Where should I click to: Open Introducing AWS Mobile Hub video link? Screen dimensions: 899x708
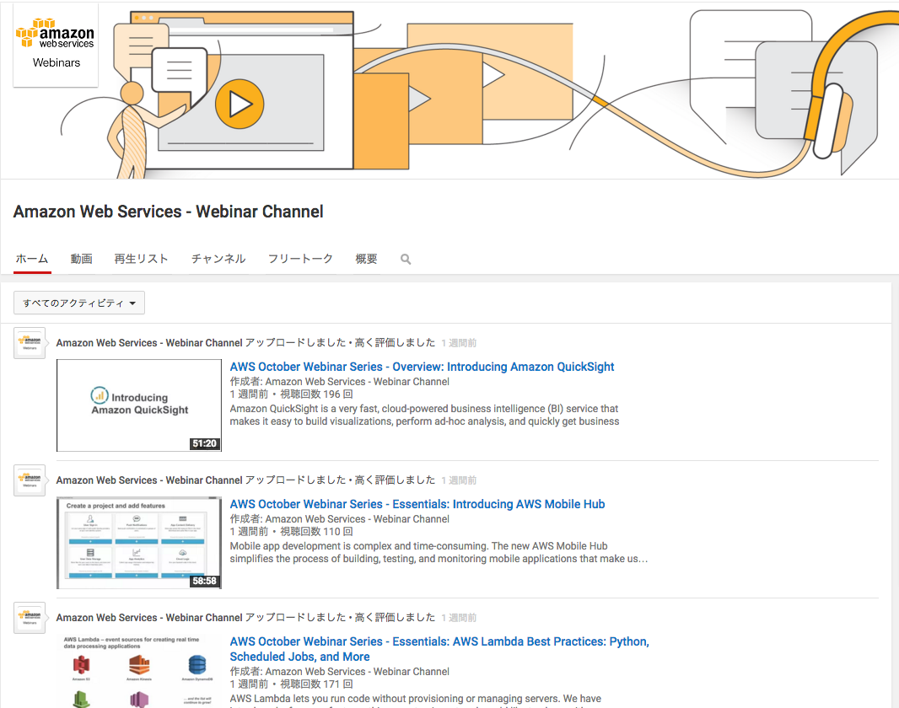[x=417, y=504]
